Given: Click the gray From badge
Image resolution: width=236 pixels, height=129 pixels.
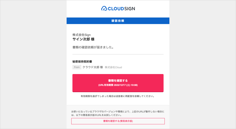Looking at the screenshot, I should pyautogui.click(x=77, y=67).
